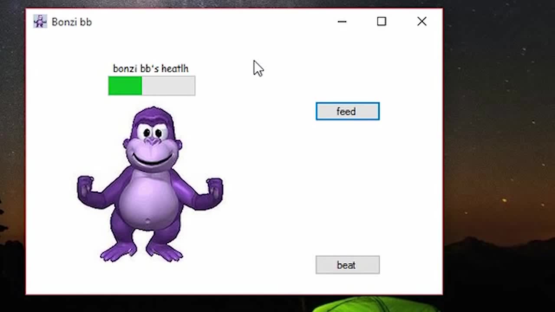The width and height of the screenshot is (555, 312).
Task: Close the Bonzi bb window
Action: tap(421, 21)
